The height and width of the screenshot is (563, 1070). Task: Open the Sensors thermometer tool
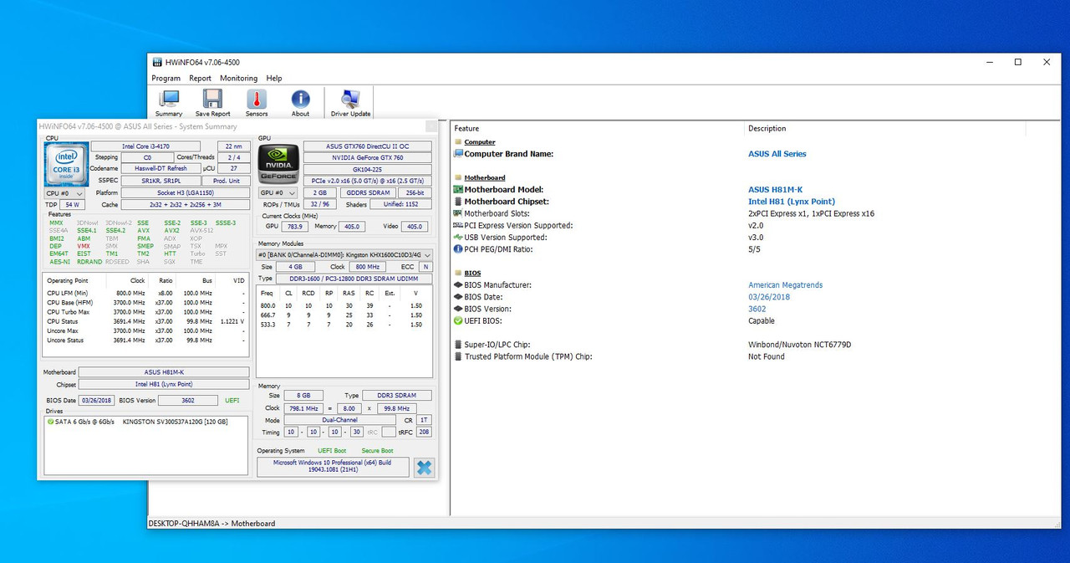coord(257,103)
